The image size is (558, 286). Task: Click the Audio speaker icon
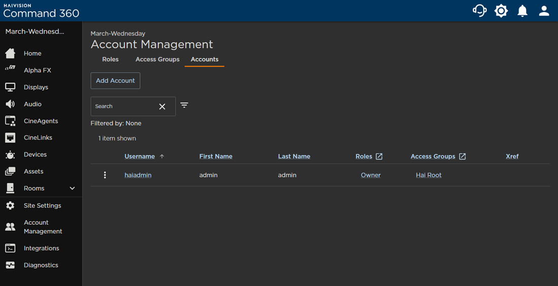pyautogui.click(x=10, y=104)
